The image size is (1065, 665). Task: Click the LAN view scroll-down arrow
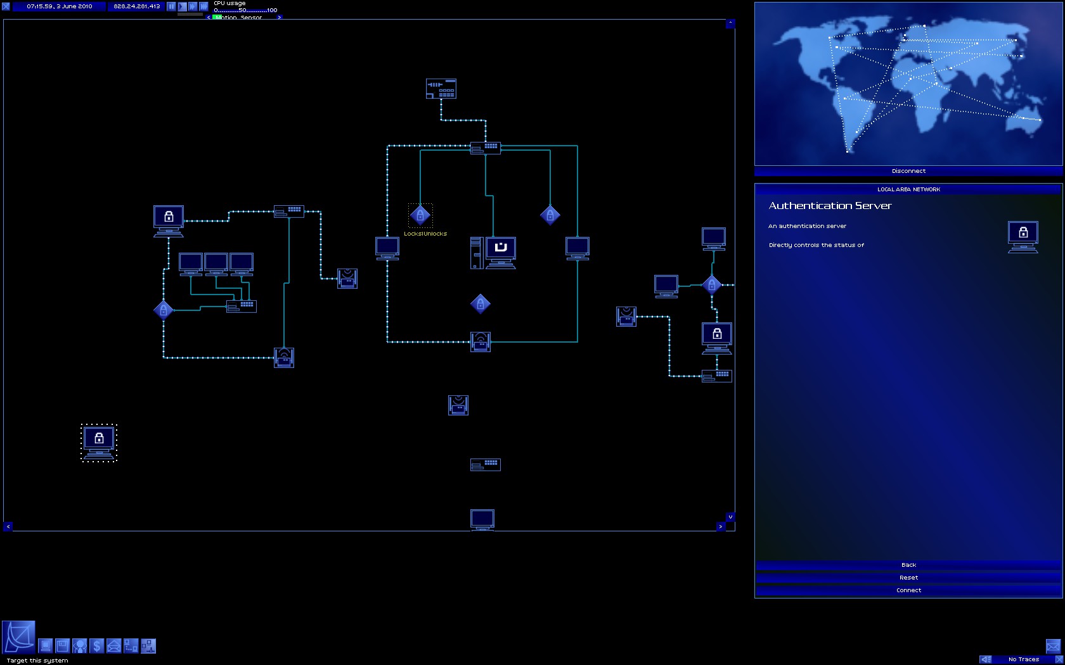coord(730,517)
